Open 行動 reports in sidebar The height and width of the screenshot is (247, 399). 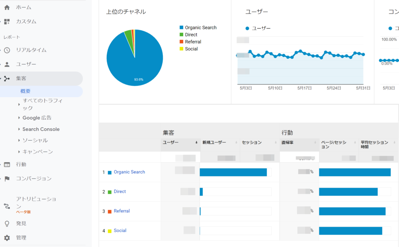21,164
